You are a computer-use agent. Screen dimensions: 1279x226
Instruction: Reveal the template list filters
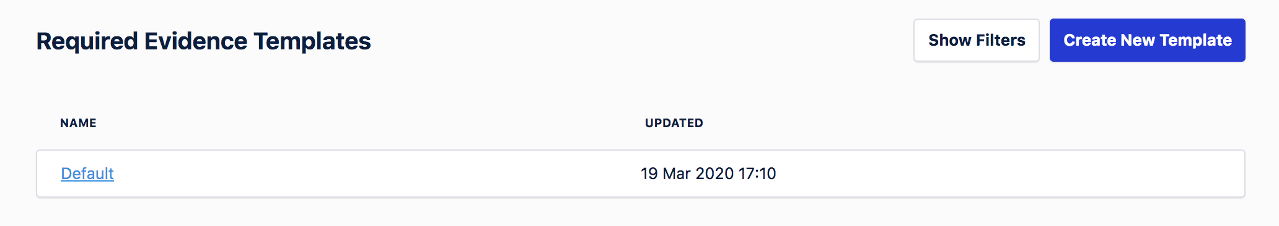(976, 40)
